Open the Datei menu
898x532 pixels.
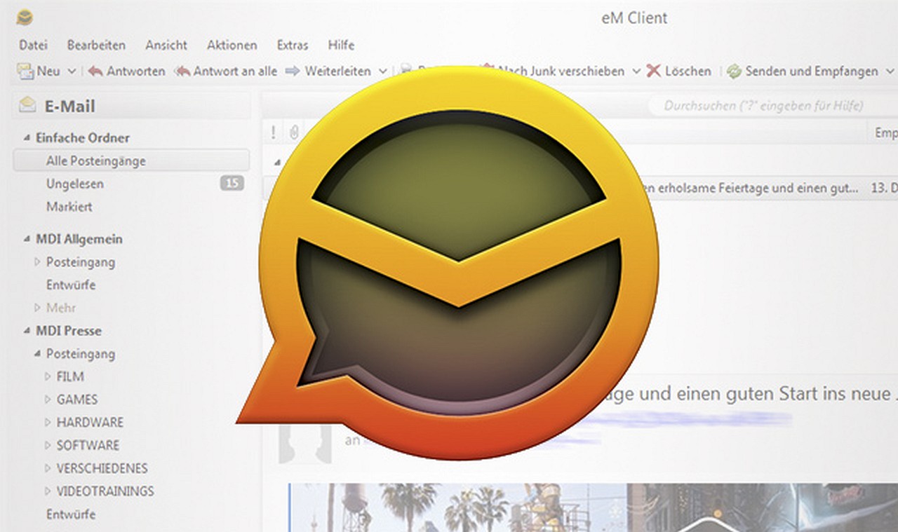tap(33, 45)
